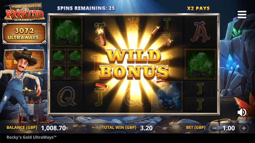This screenshot has height=143, width=255.
Task: Click the large green emerald symbol in the top-left reel
Action: [66, 32]
